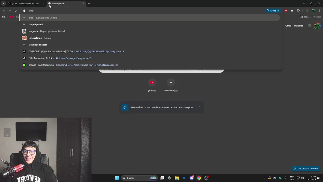Open Chrome profile avatar in toolbar
This screenshot has height=182, width=323.
coord(313,11)
